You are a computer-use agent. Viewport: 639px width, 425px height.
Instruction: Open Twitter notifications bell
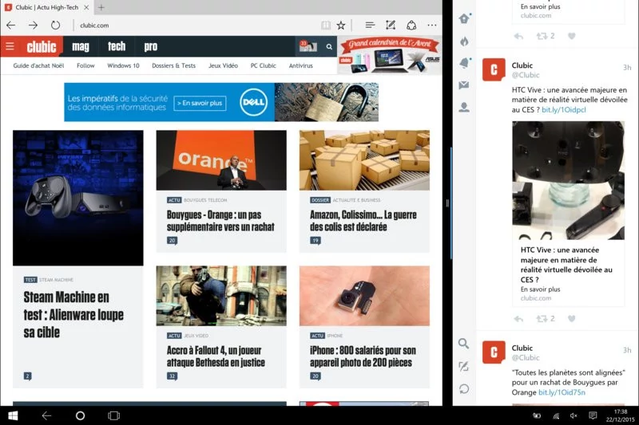pyautogui.click(x=464, y=63)
